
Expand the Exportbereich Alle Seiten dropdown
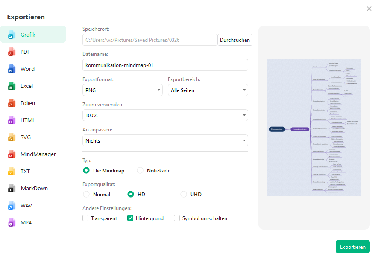point(208,90)
